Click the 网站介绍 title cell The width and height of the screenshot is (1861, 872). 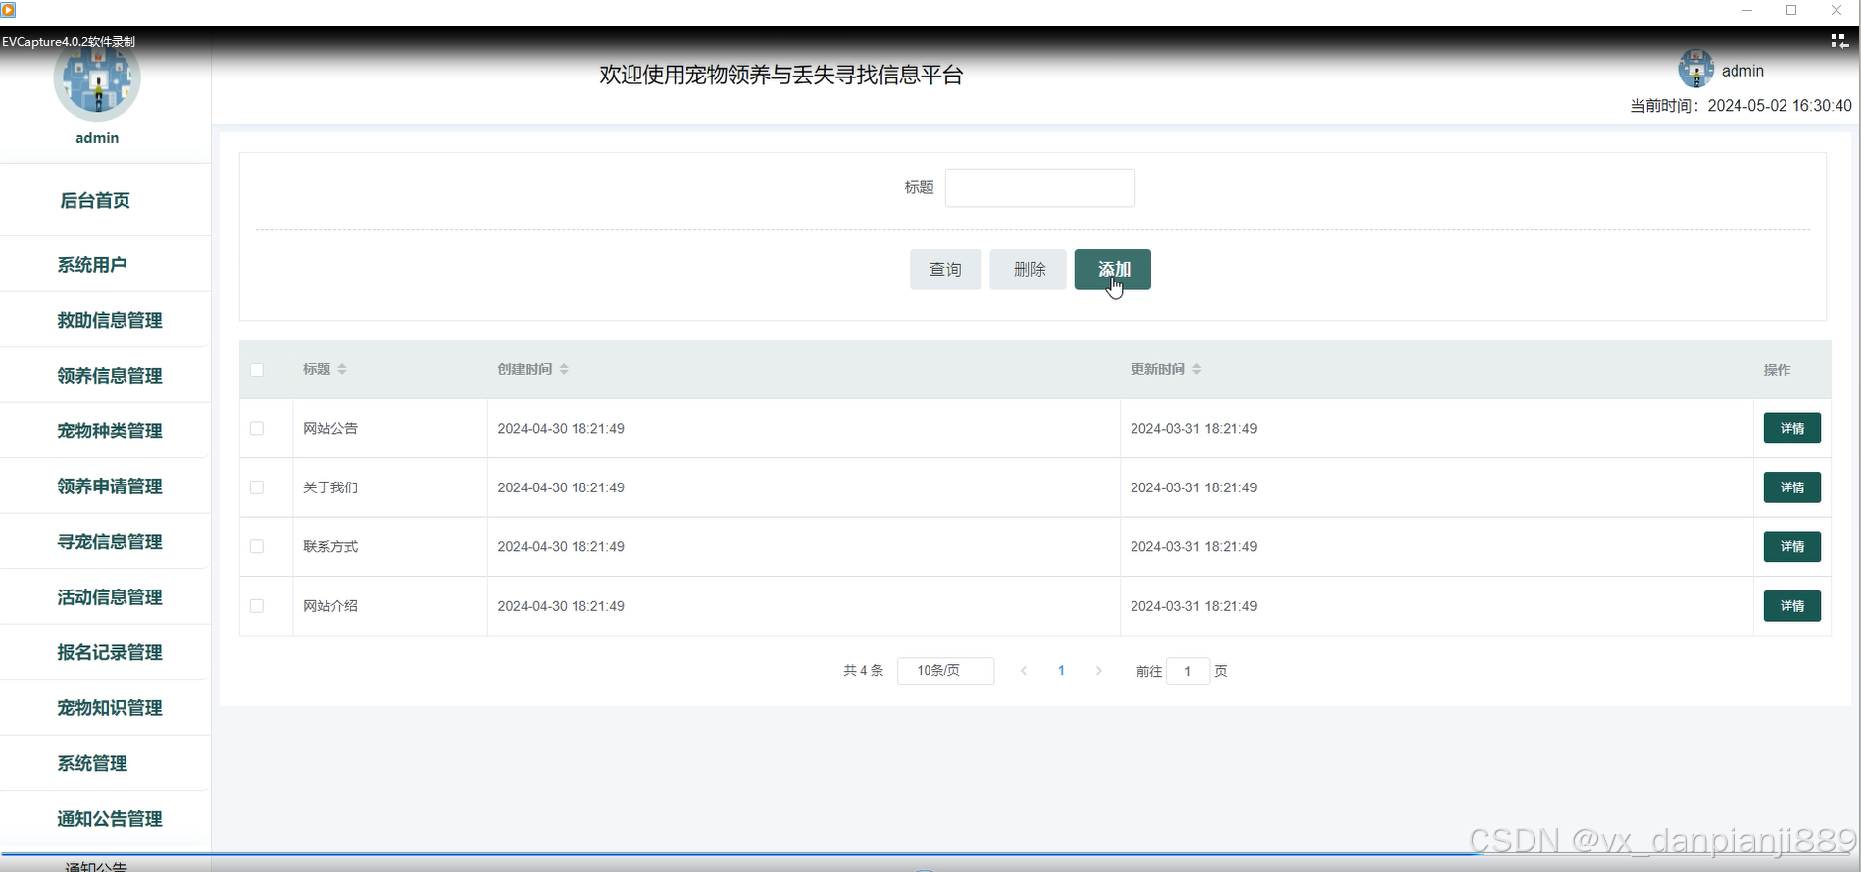point(330,606)
